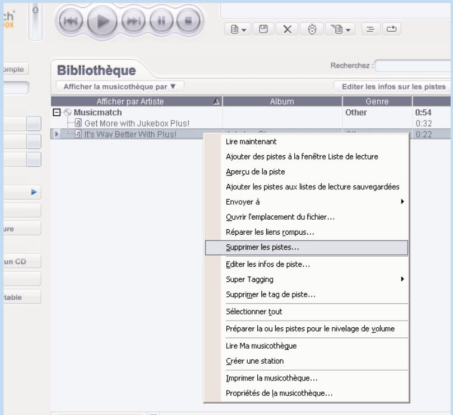Click Editer les infos sur les pistes
Image resolution: width=453 pixels, height=415 pixels.
pyautogui.click(x=393, y=87)
